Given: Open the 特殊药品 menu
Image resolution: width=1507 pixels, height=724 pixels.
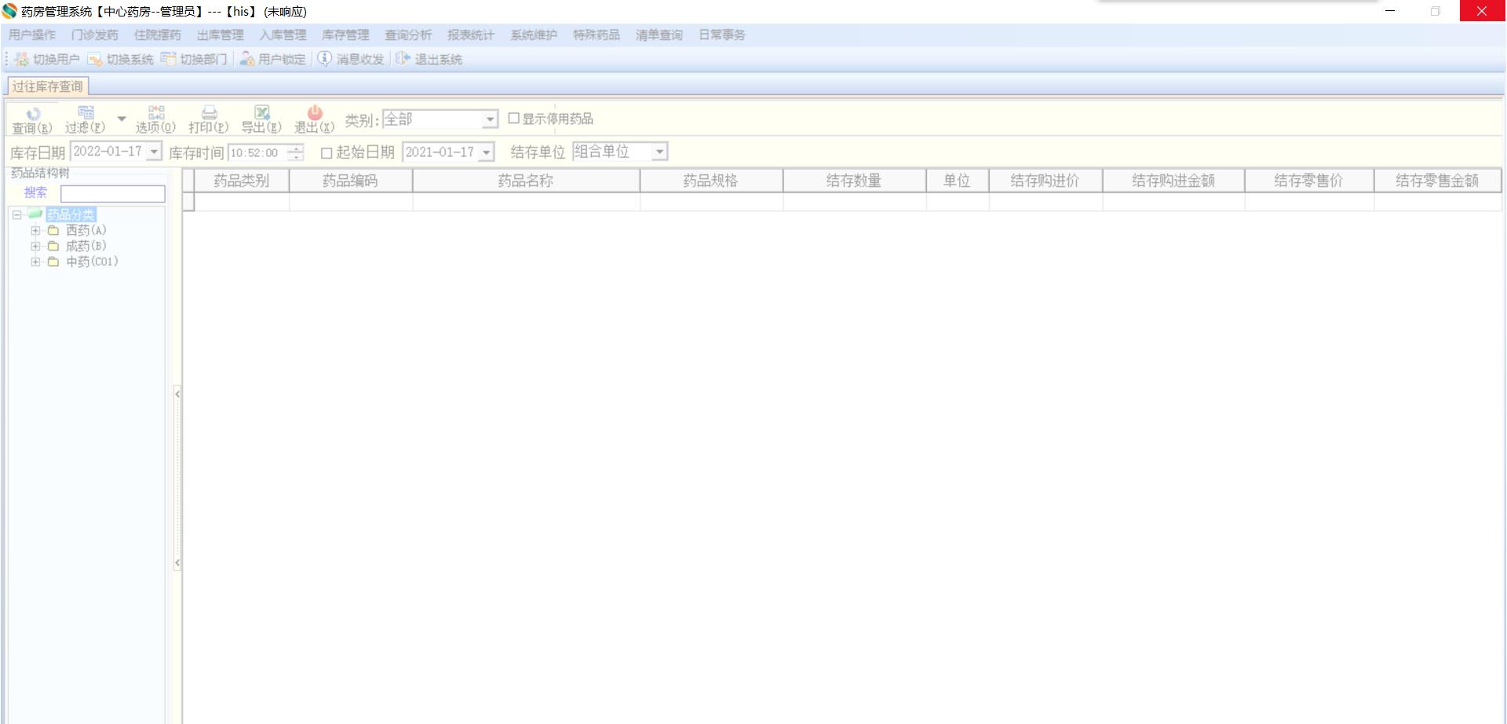Looking at the screenshot, I should 597,35.
